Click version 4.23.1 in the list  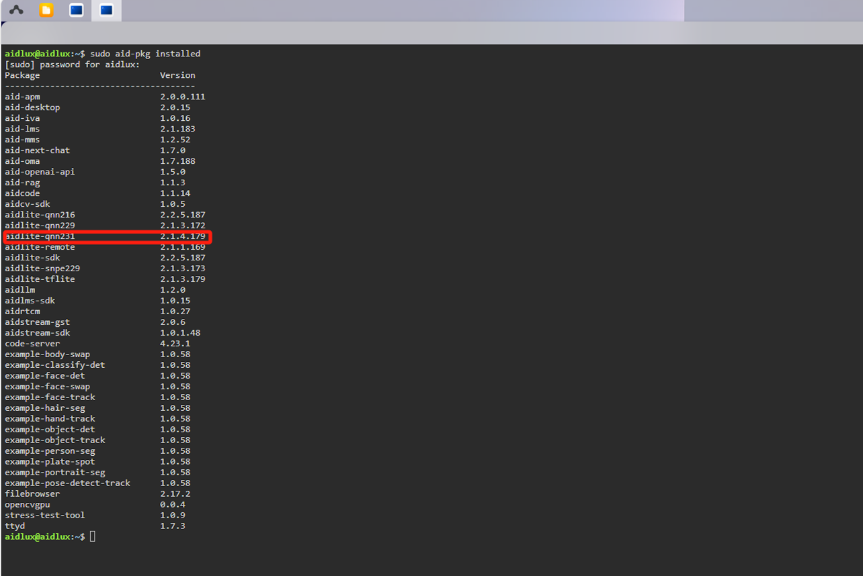point(175,344)
